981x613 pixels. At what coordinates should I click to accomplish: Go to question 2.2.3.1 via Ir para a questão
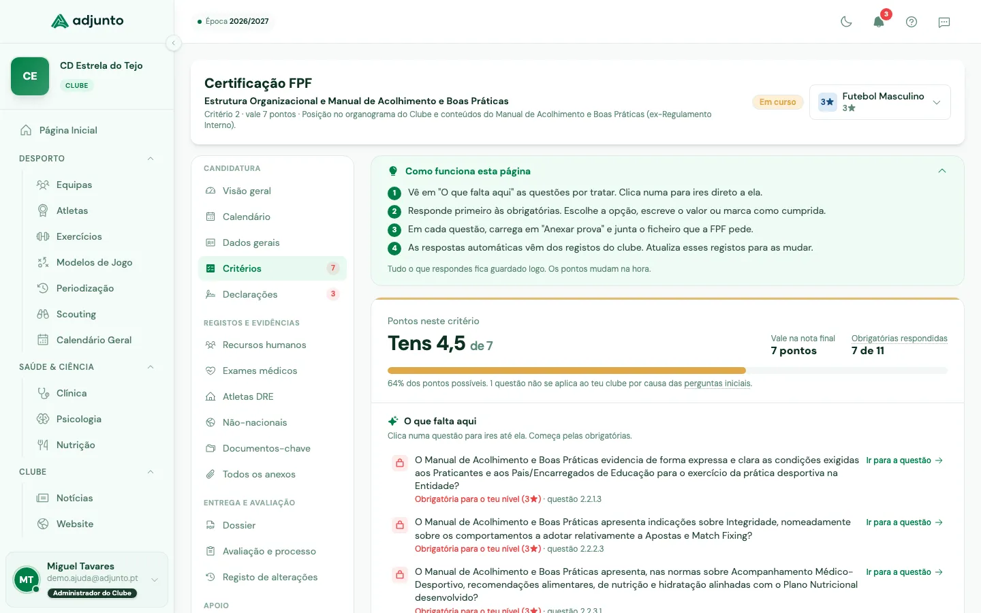coord(905,572)
